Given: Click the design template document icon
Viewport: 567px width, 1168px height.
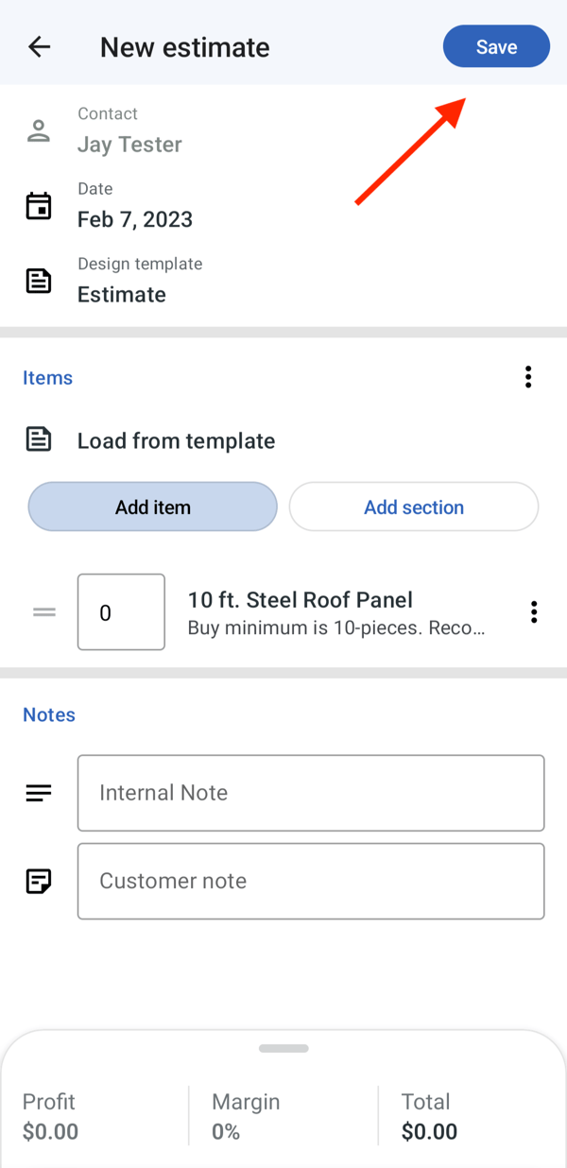Looking at the screenshot, I should [38, 280].
